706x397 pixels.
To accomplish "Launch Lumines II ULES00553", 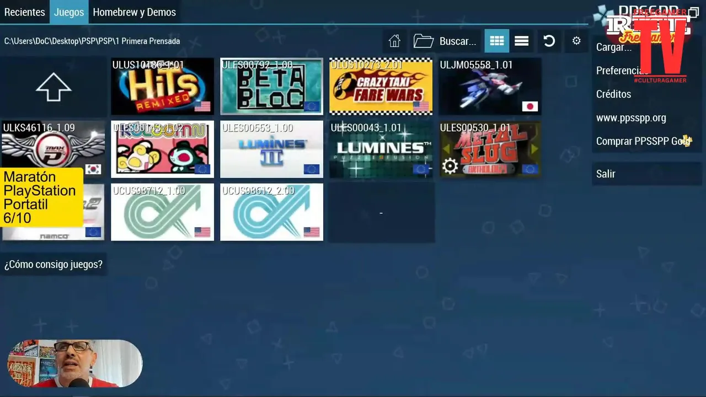I will pyautogui.click(x=271, y=149).
